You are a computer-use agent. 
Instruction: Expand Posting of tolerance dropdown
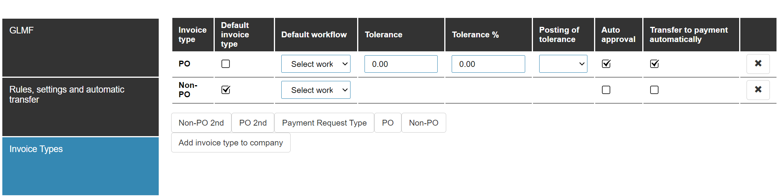tap(563, 64)
